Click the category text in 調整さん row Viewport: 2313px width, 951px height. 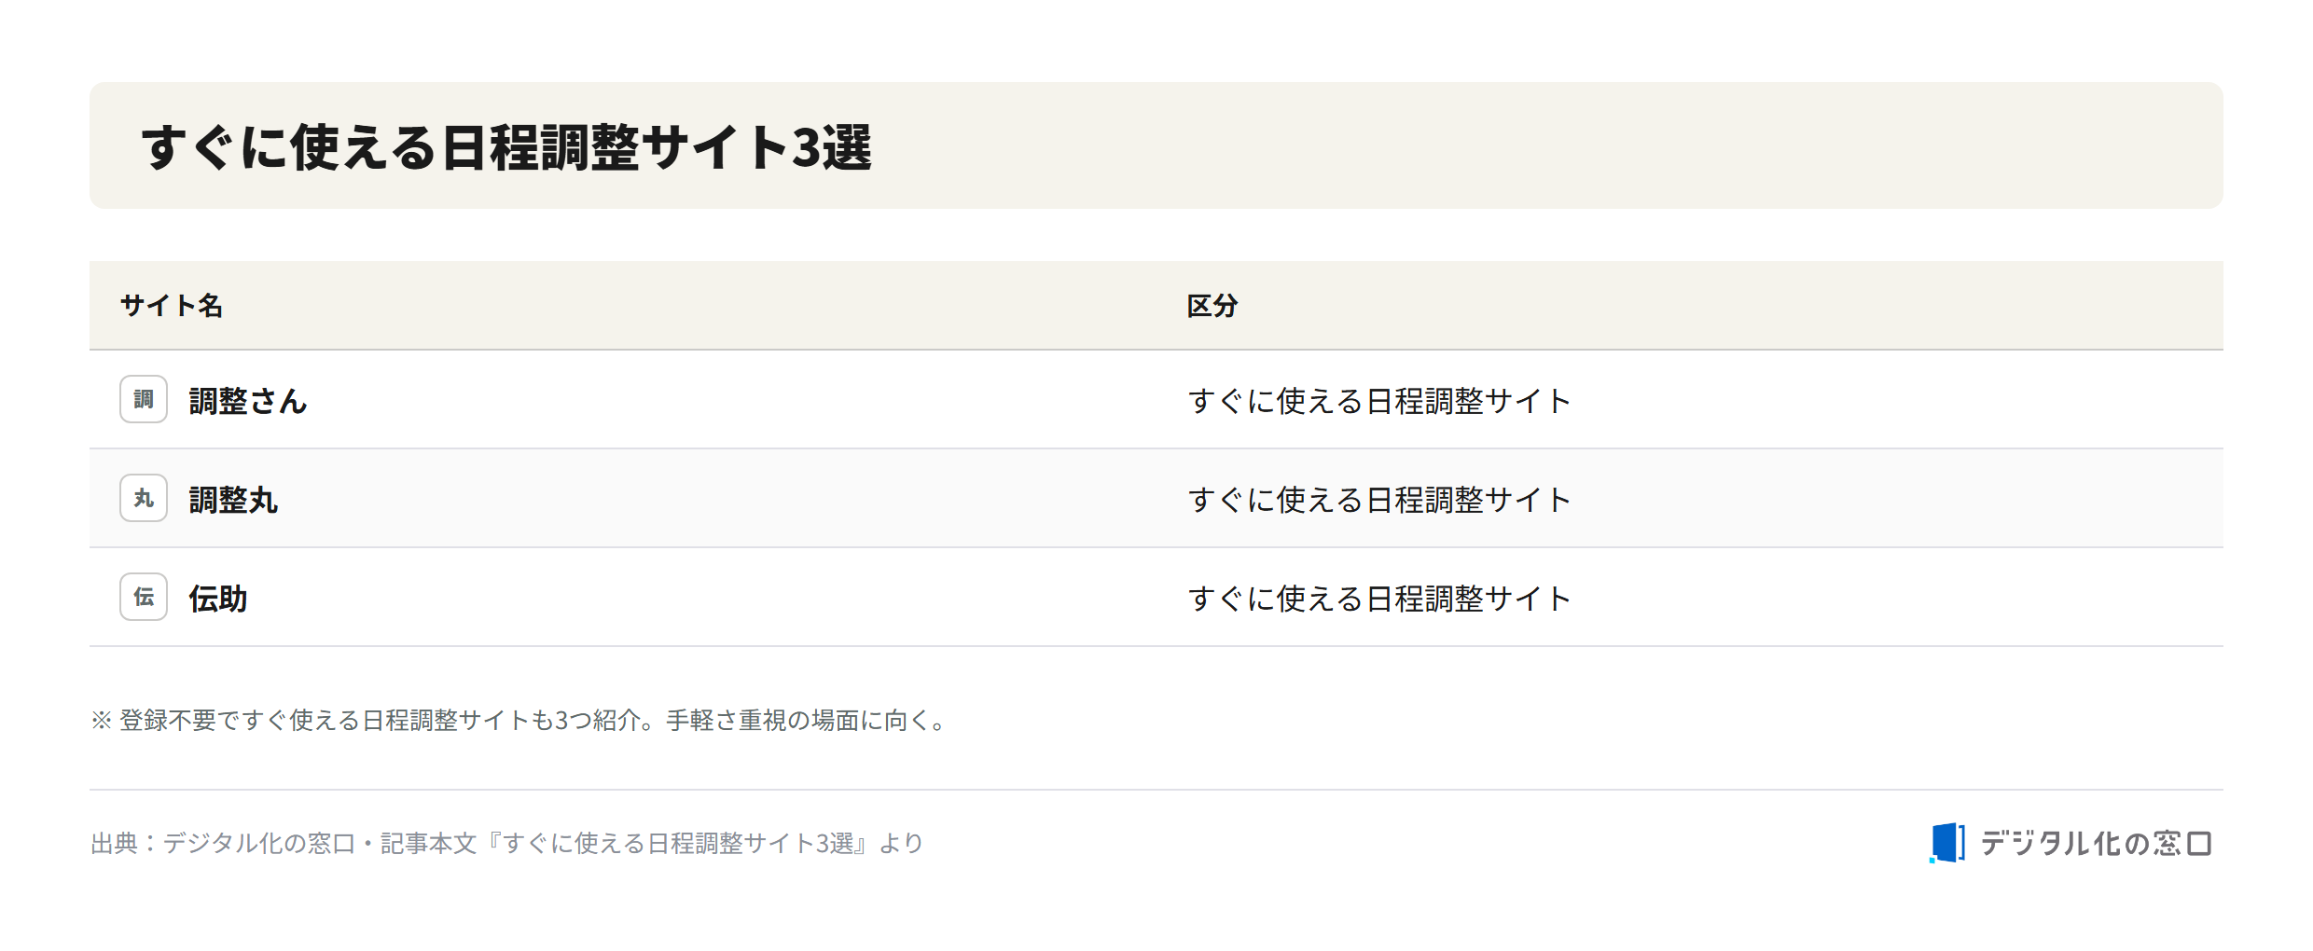tap(1380, 401)
